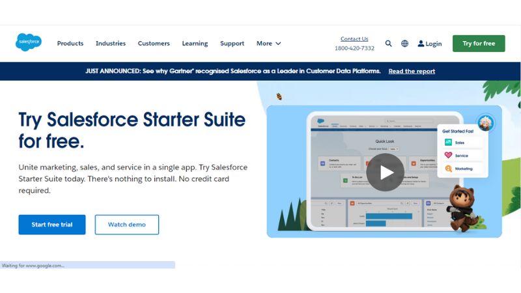
Task: Open the Industries menu
Action: 111,44
